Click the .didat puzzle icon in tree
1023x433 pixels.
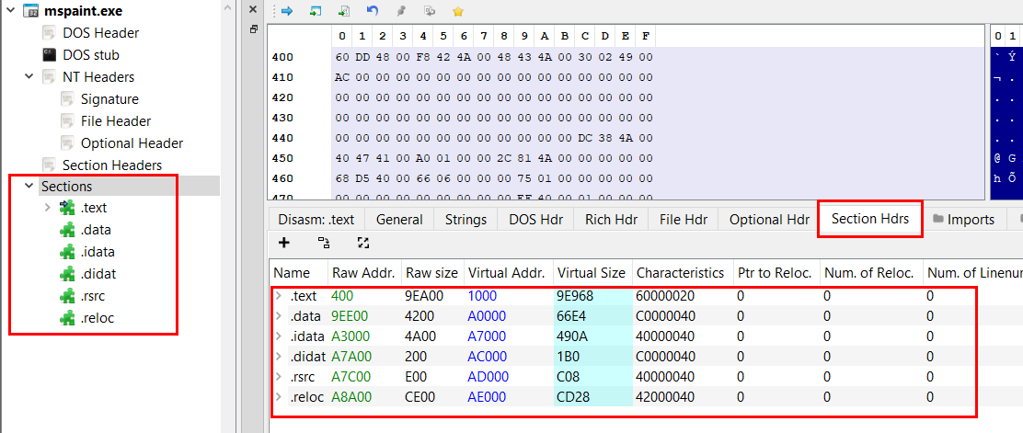(67, 274)
